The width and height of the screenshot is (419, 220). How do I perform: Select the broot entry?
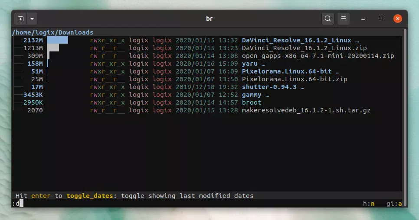click(x=252, y=102)
